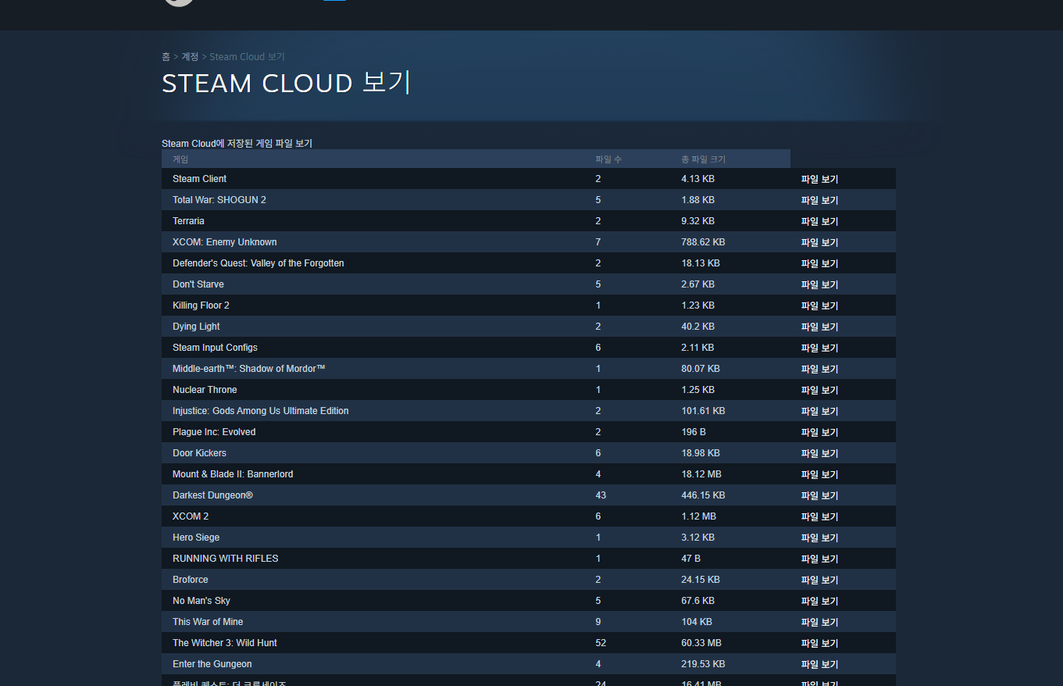View files for XCOM 2

point(819,516)
